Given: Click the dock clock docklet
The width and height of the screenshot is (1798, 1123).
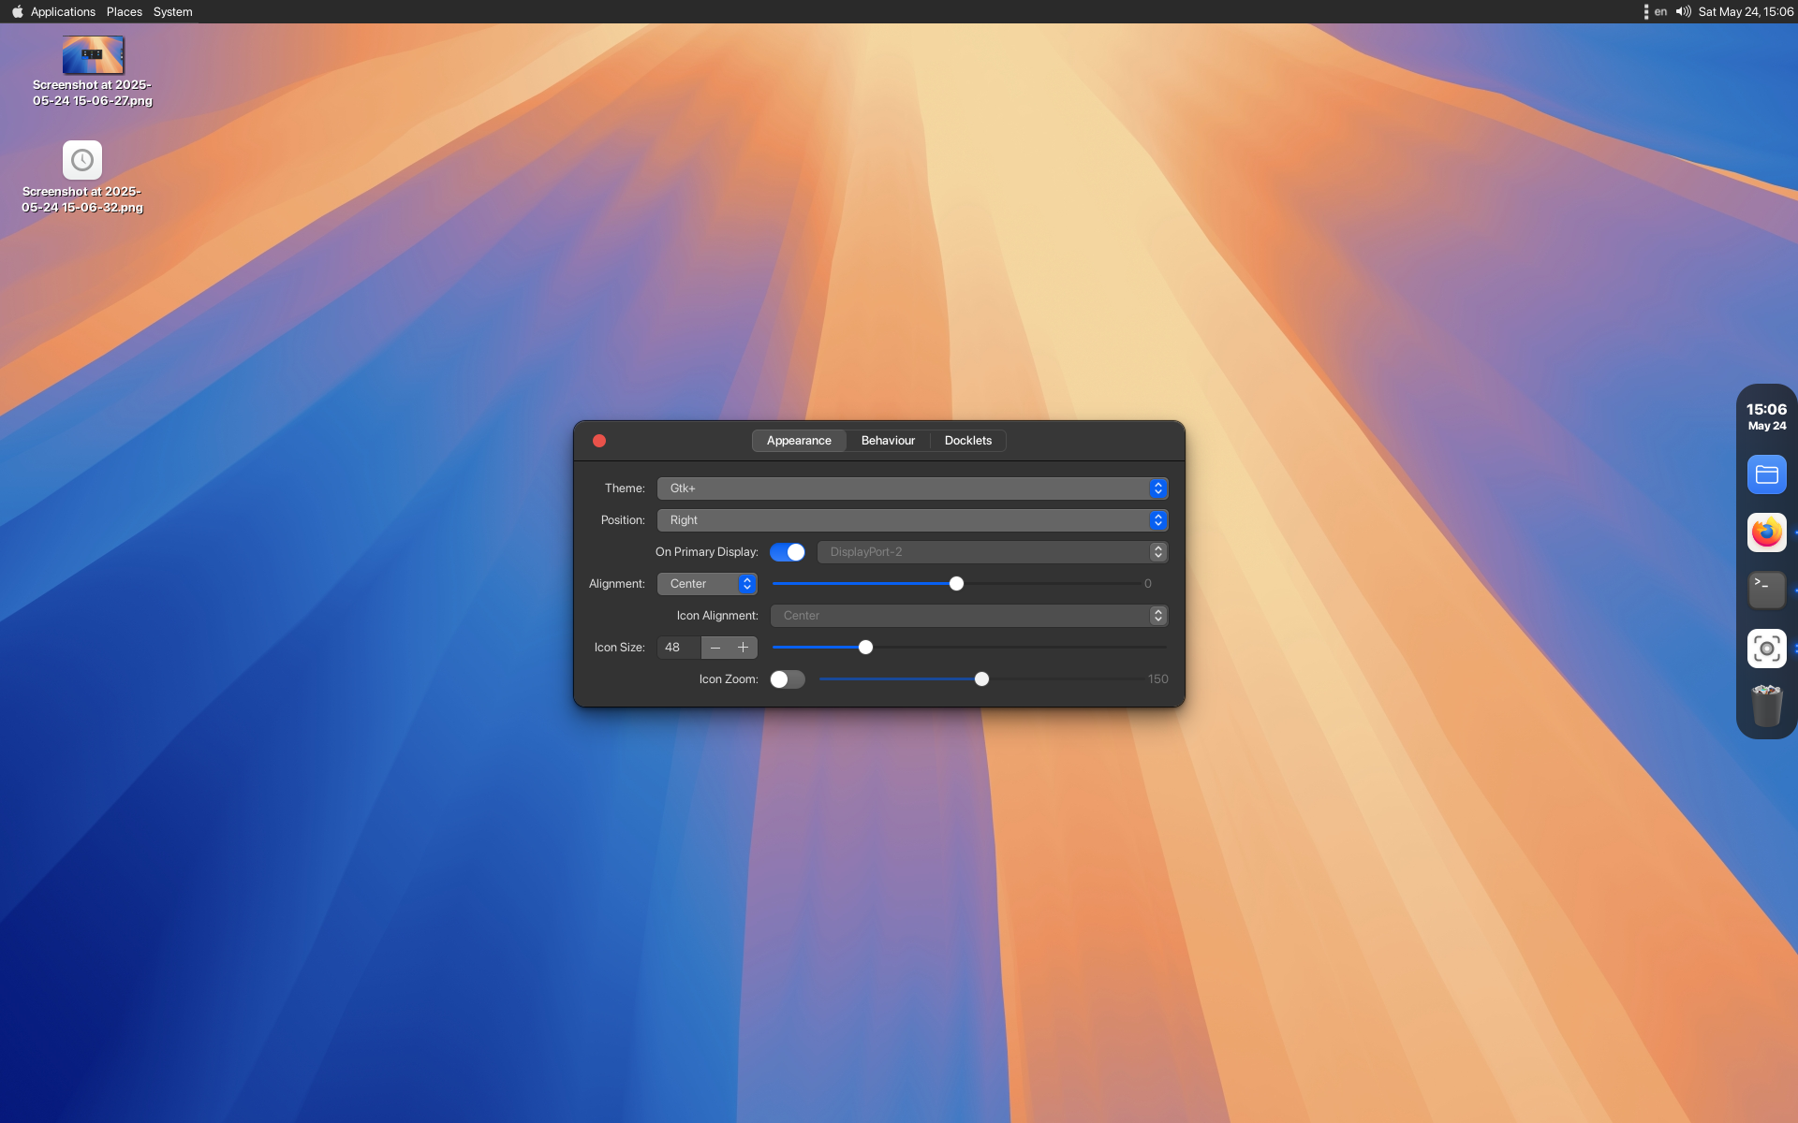Looking at the screenshot, I should pyautogui.click(x=1766, y=416).
